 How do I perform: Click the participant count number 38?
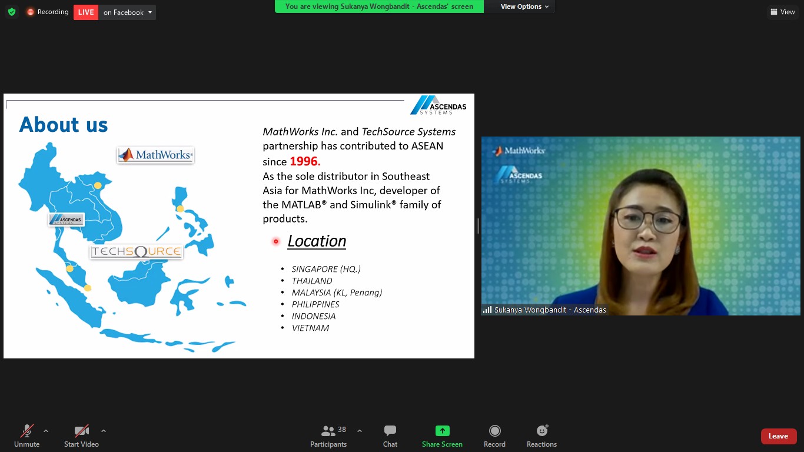coord(342,430)
